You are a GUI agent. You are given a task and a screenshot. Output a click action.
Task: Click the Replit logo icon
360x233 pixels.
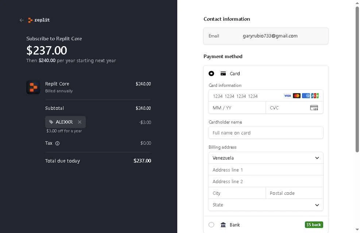coord(30,20)
